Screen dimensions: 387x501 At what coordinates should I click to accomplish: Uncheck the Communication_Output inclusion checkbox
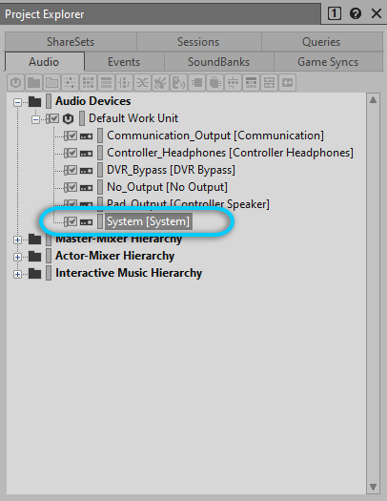pos(72,136)
